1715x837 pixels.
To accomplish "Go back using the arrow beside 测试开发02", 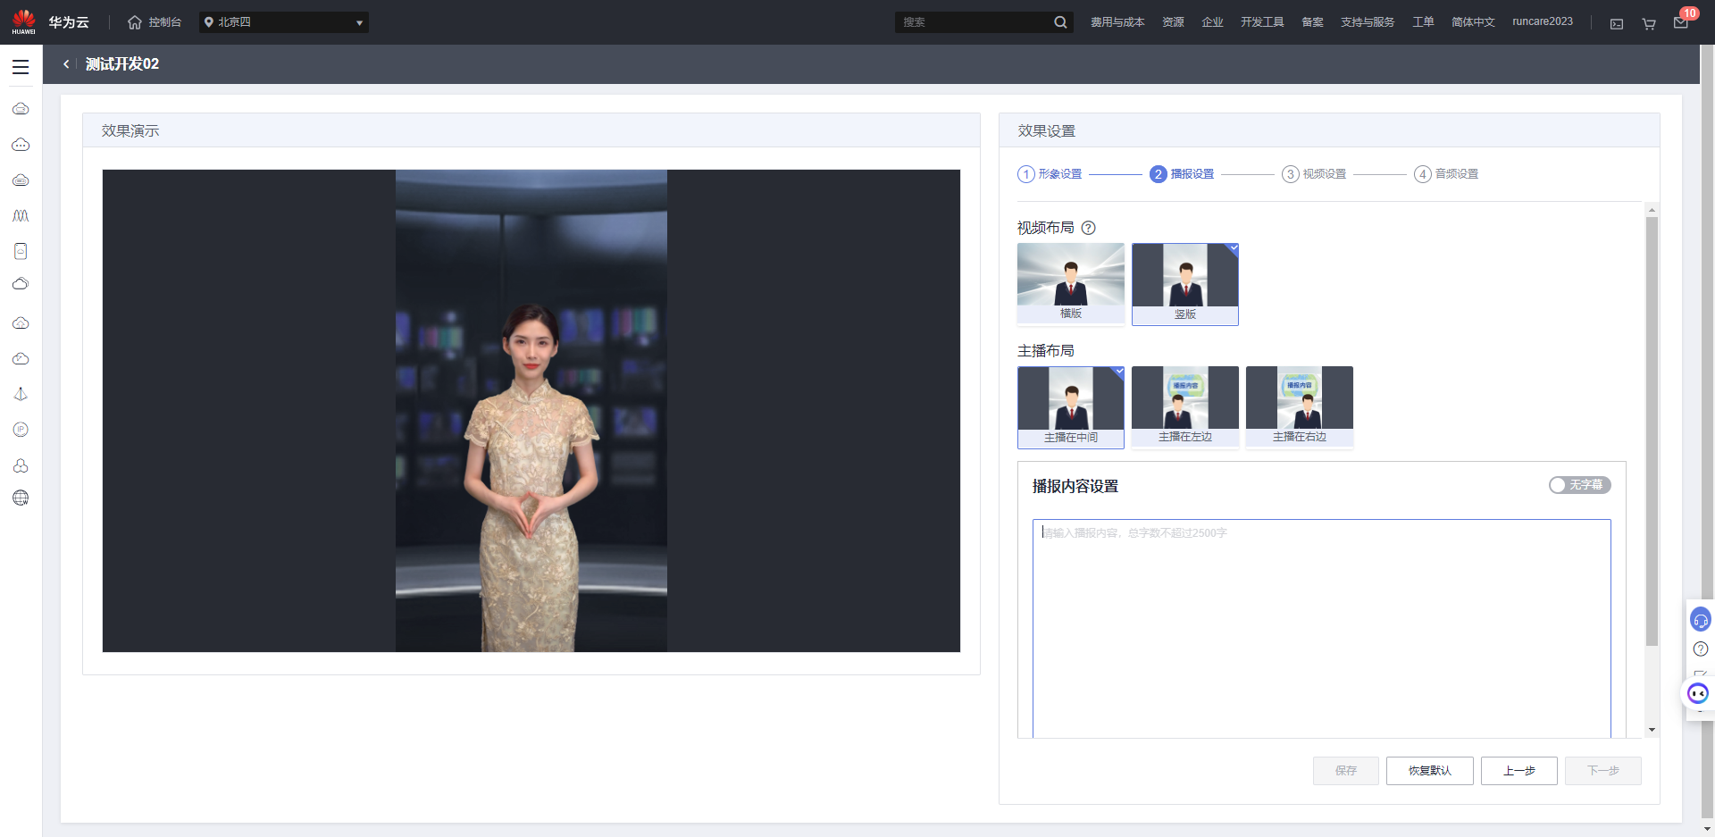I will point(66,64).
